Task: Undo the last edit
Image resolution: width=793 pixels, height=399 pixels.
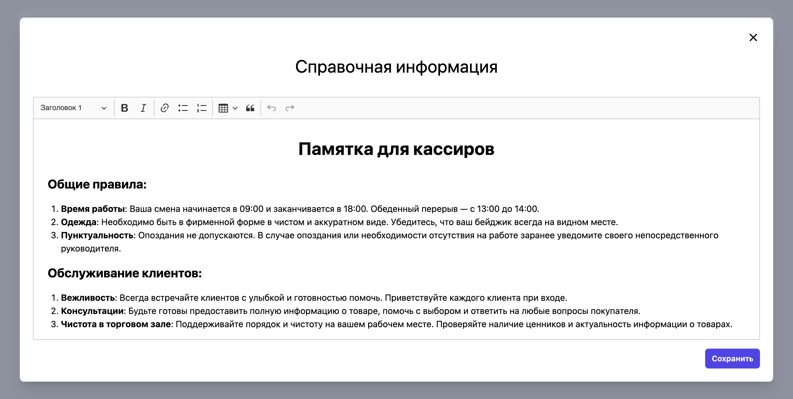Action: [x=271, y=108]
